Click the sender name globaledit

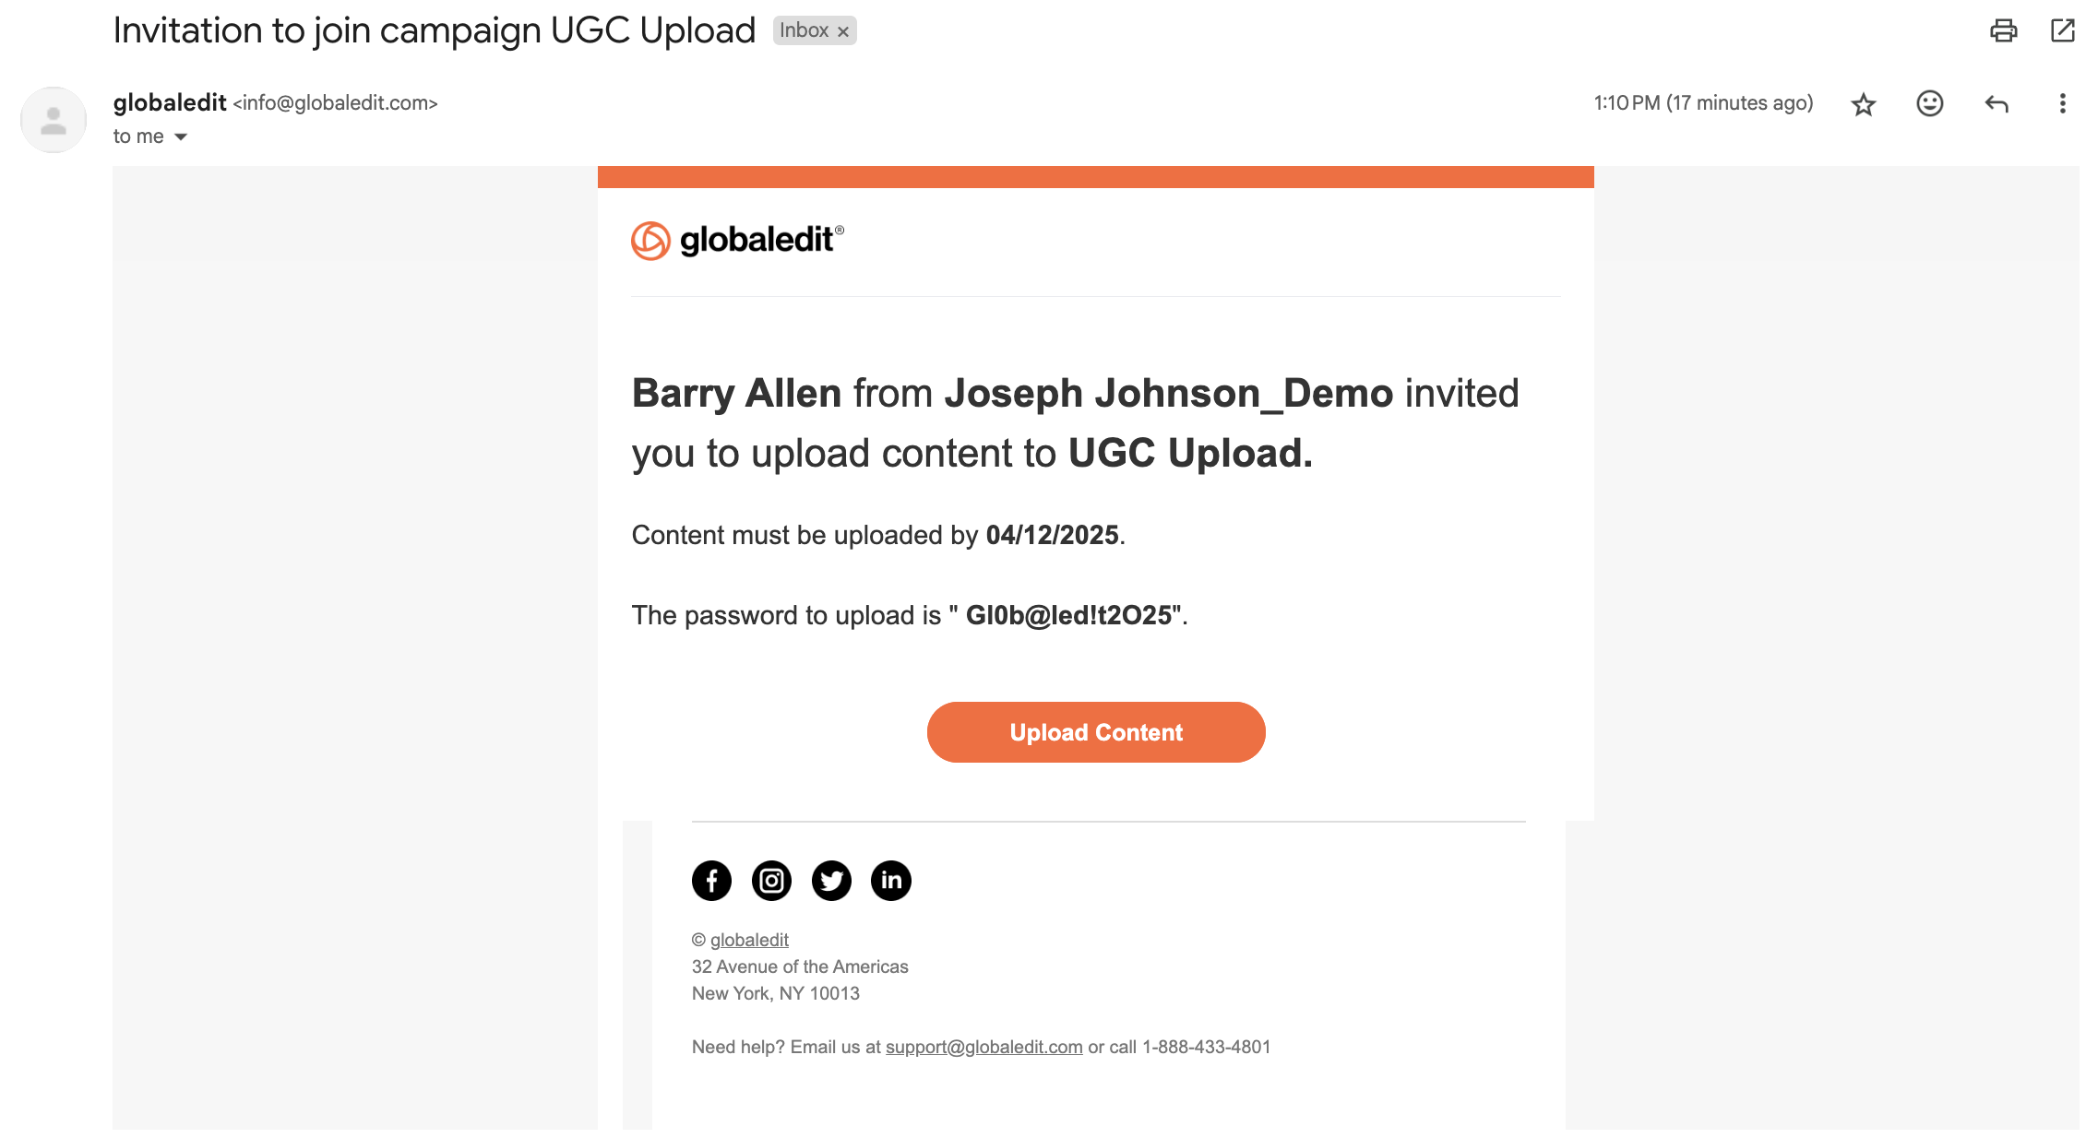coord(170,102)
